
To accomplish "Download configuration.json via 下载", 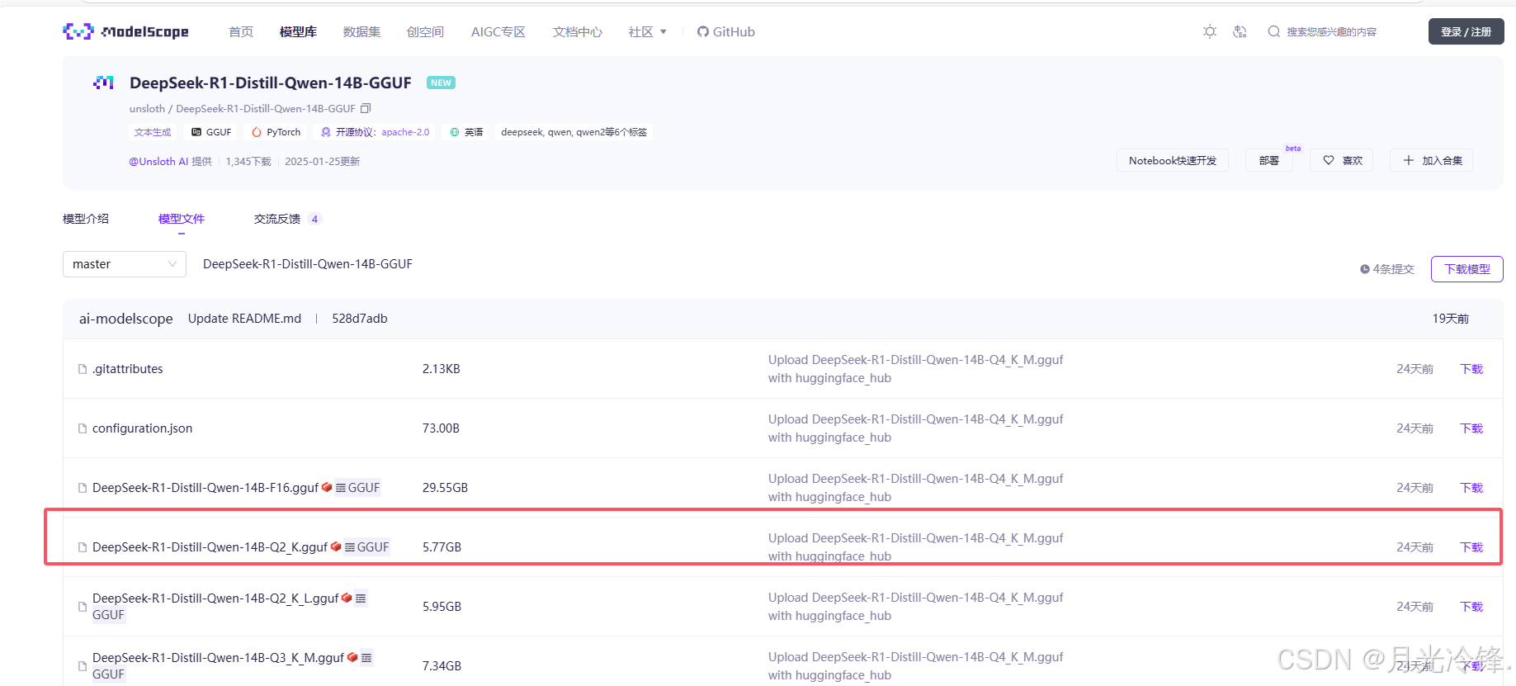I will point(1471,428).
